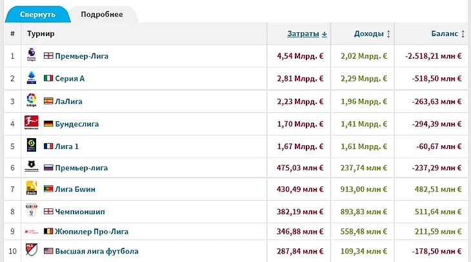Switch to the Подробнее tab
The image size is (471, 262).
coord(101,15)
